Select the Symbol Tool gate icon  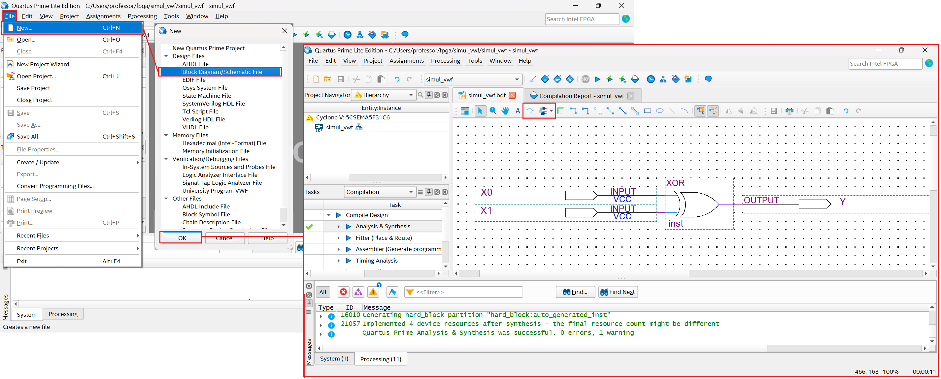pyautogui.click(x=530, y=111)
